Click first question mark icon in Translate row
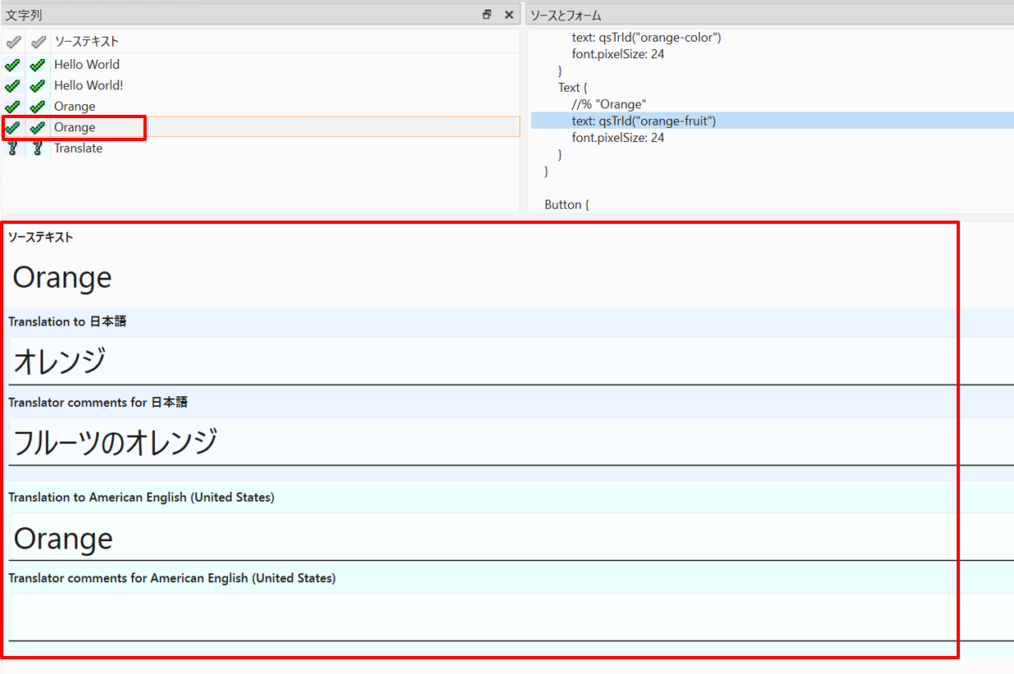Image resolution: width=1014 pixels, height=674 pixels. click(x=13, y=148)
